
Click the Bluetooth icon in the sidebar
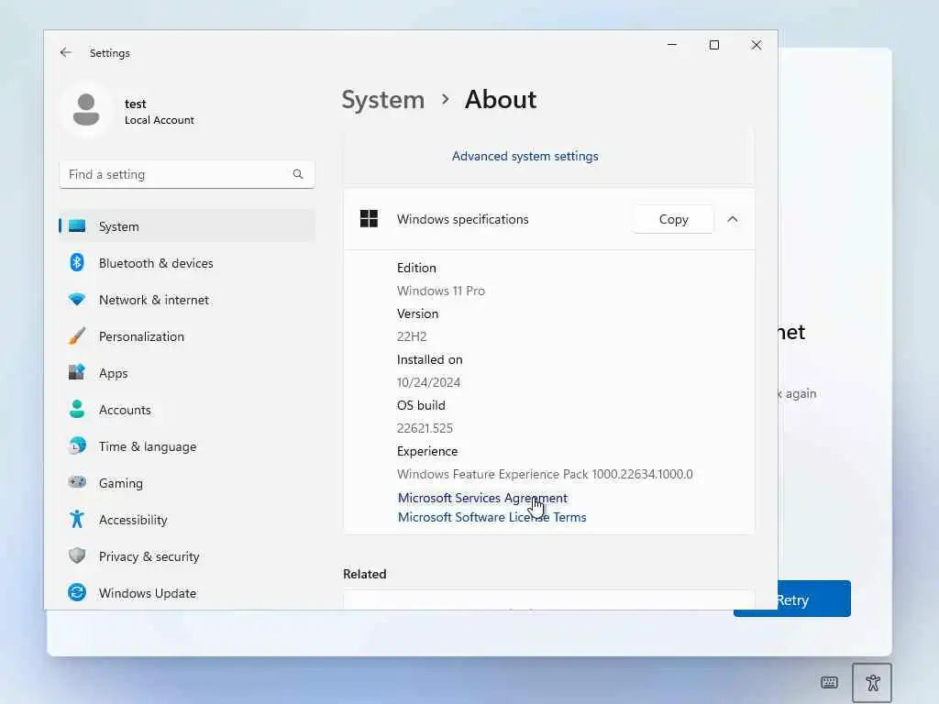click(77, 263)
